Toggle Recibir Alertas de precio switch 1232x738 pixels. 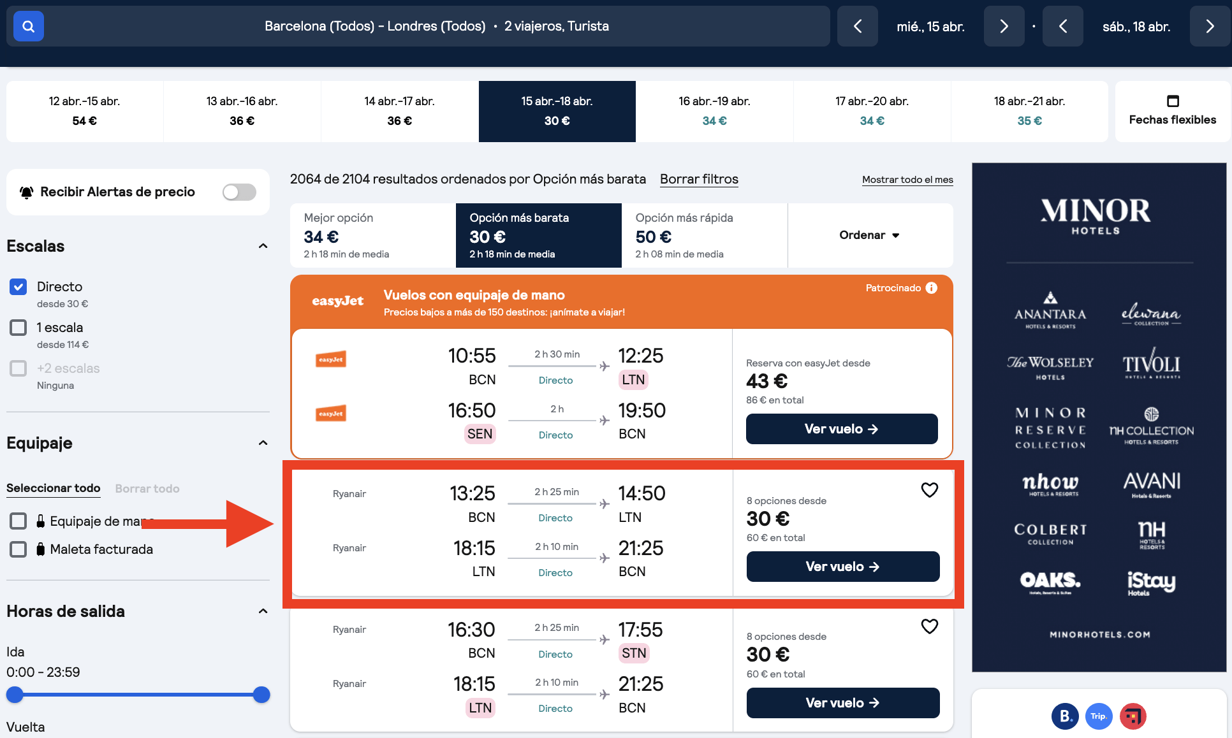(239, 192)
